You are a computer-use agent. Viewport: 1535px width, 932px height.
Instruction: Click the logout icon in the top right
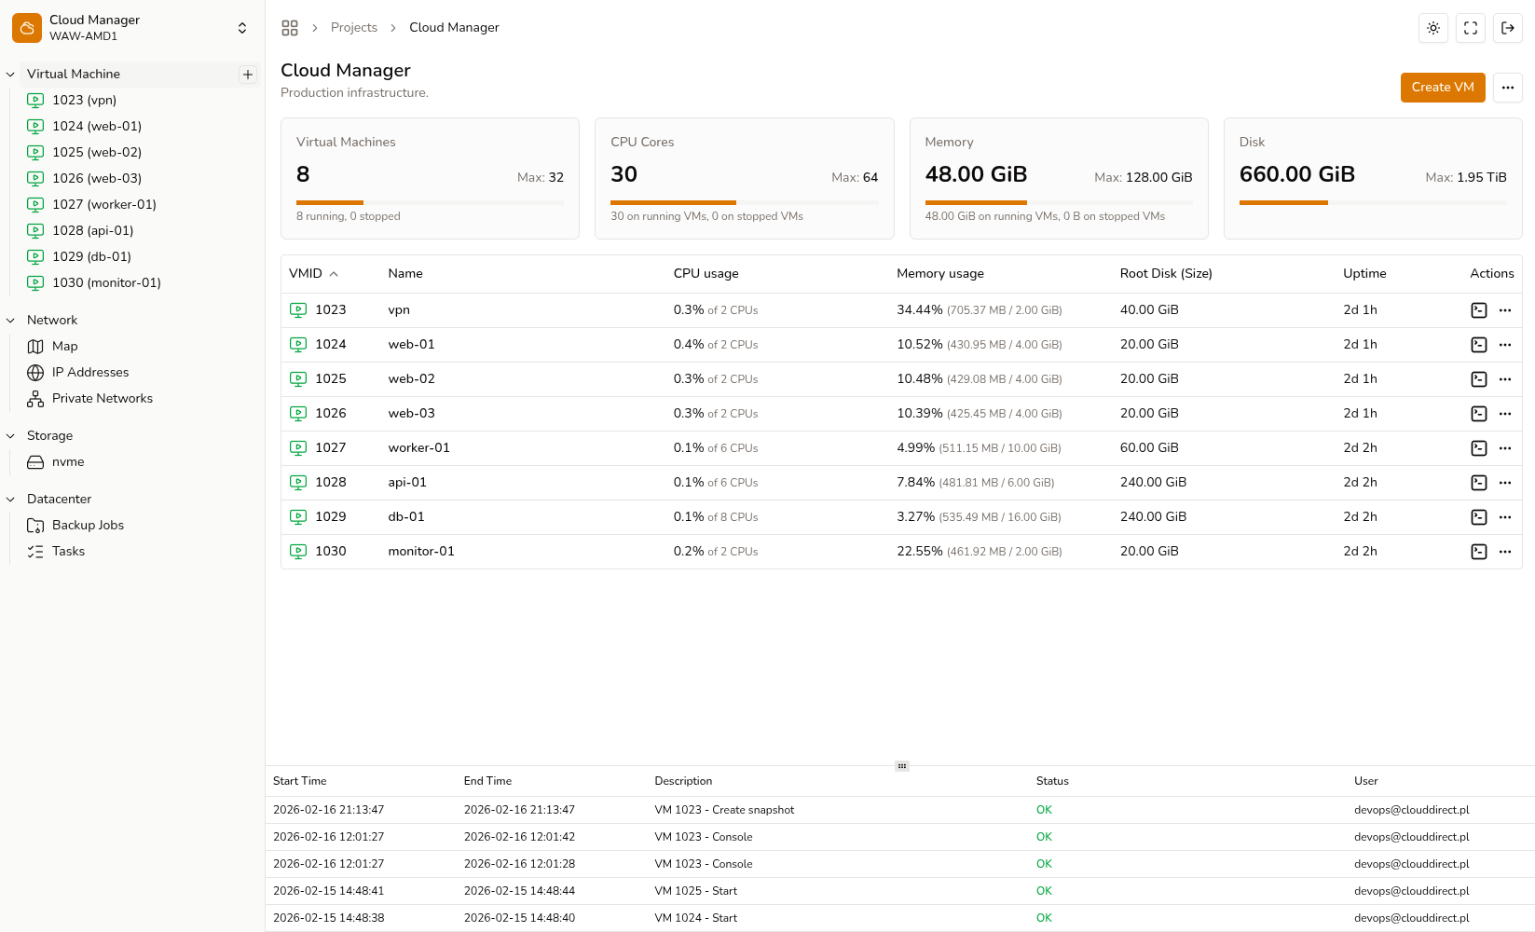pos(1507,28)
